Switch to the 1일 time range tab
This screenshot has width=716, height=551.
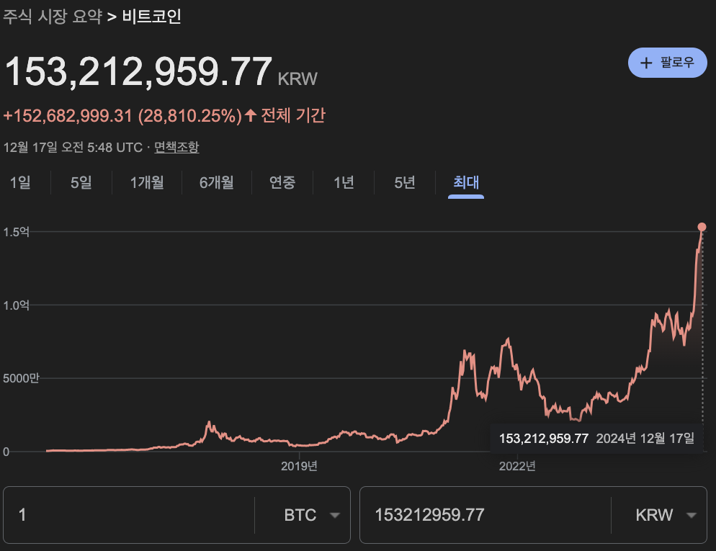click(x=22, y=183)
